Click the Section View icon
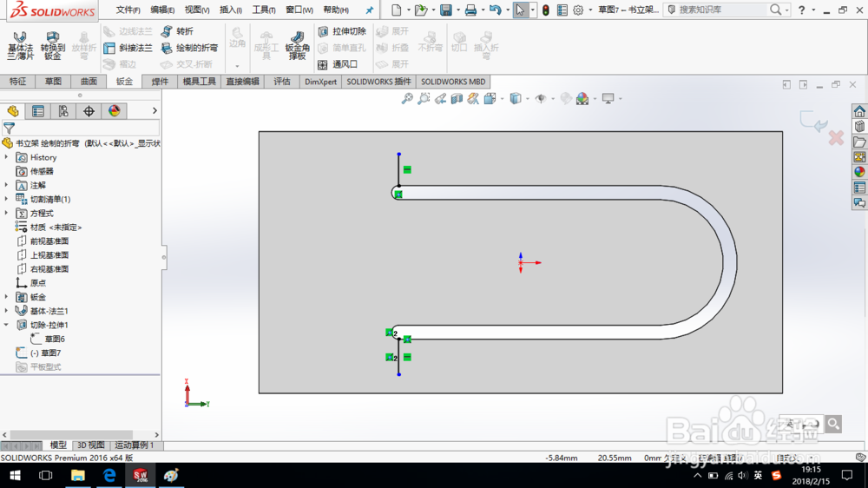 point(457,99)
